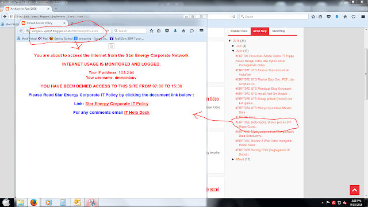Collapse the April archive month

(x=233, y=51)
